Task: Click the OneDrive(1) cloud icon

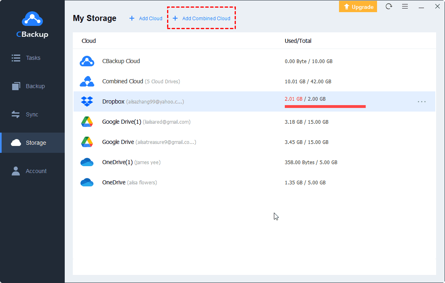Action: (x=87, y=162)
